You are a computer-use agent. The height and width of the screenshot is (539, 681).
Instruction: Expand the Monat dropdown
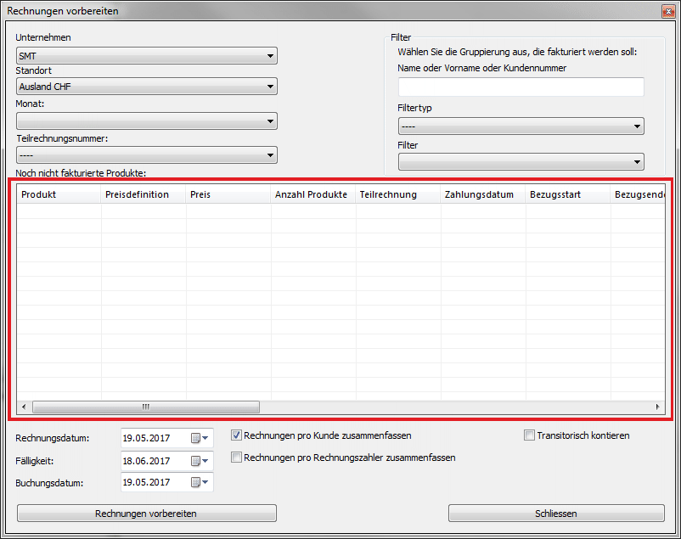point(146,122)
